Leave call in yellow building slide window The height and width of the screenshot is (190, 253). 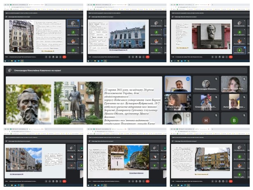click(231, 181)
